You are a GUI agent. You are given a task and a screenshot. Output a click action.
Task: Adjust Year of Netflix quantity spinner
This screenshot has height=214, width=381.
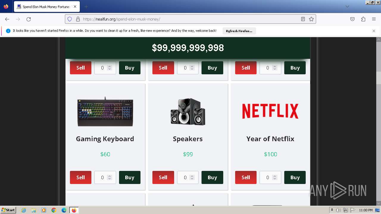click(x=275, y=177)
